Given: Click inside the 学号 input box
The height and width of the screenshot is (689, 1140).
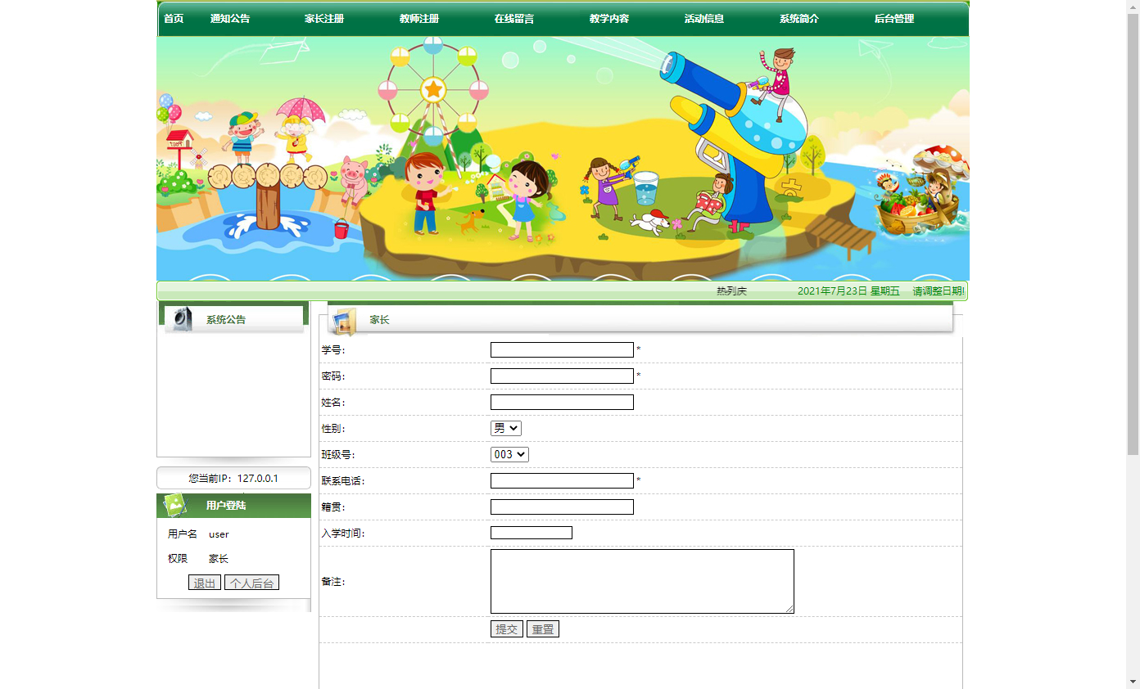Looking at the screenshot, I should (x=562, y=349).
